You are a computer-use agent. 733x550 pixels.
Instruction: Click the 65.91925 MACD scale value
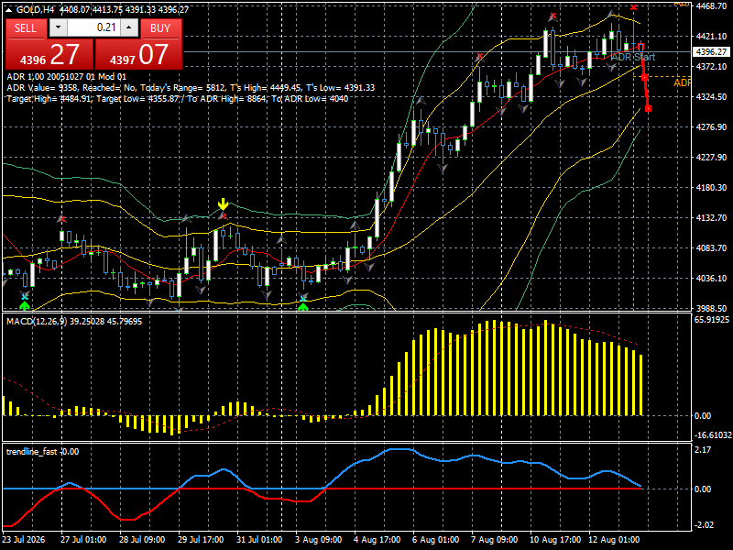712,320
